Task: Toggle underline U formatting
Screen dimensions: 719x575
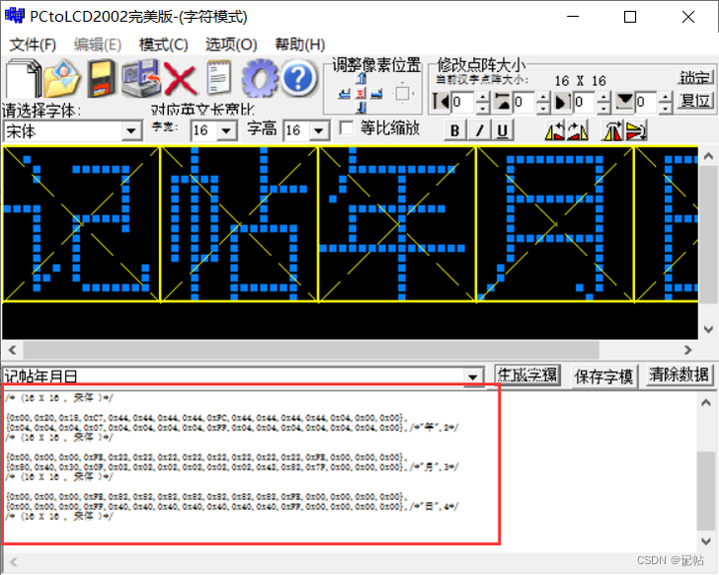Action: (503, 130)
